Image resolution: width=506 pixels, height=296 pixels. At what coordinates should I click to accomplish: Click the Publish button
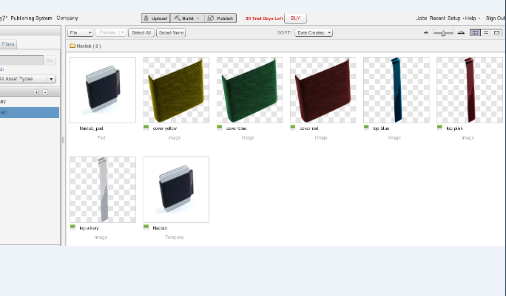(220, 18)
